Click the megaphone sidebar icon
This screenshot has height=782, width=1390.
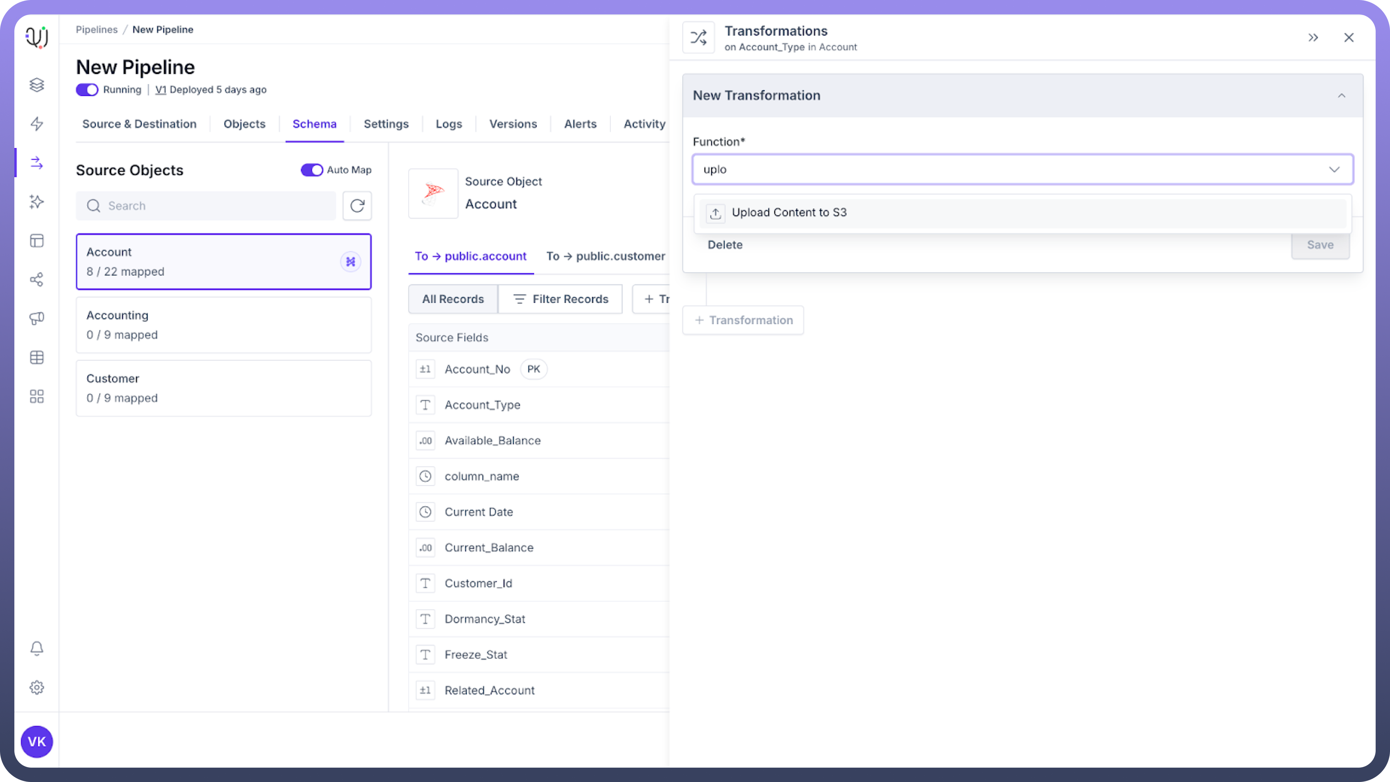37,318
